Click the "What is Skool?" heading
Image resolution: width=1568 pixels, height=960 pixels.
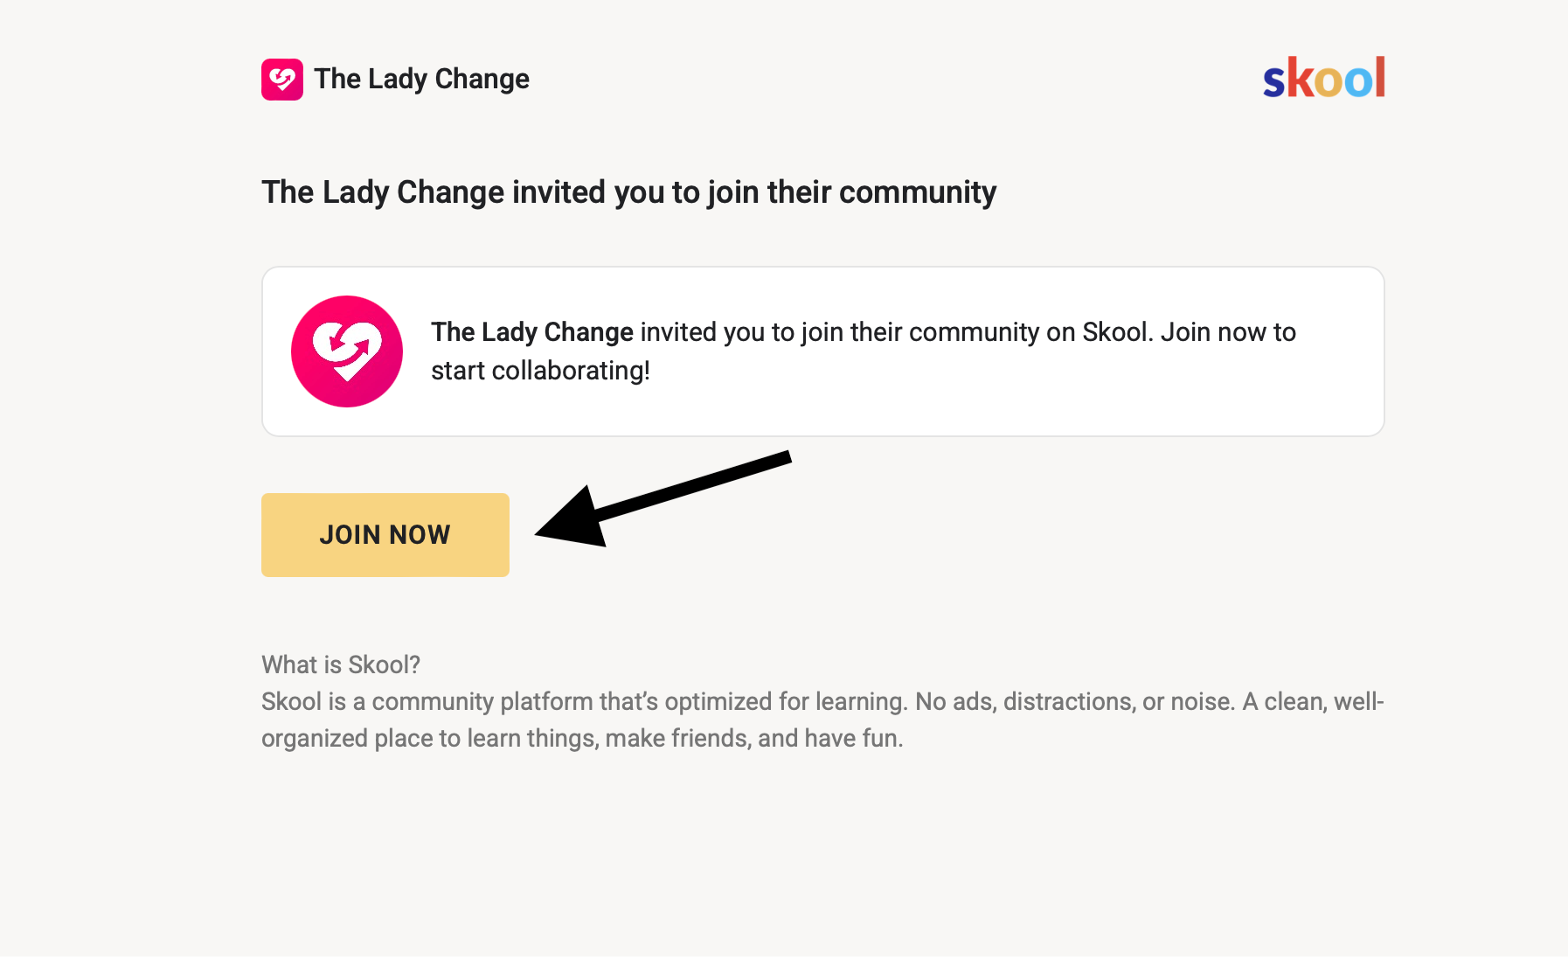pos(341,664)
